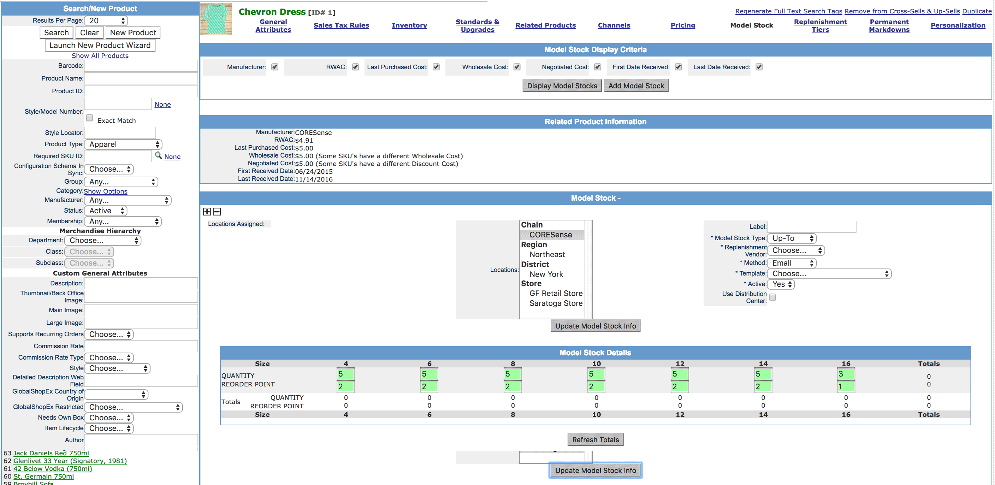Toggle the Manufacturer display checkbox
Screen dimensions: 995x485
pyautogui.click(x=275, y=67)
